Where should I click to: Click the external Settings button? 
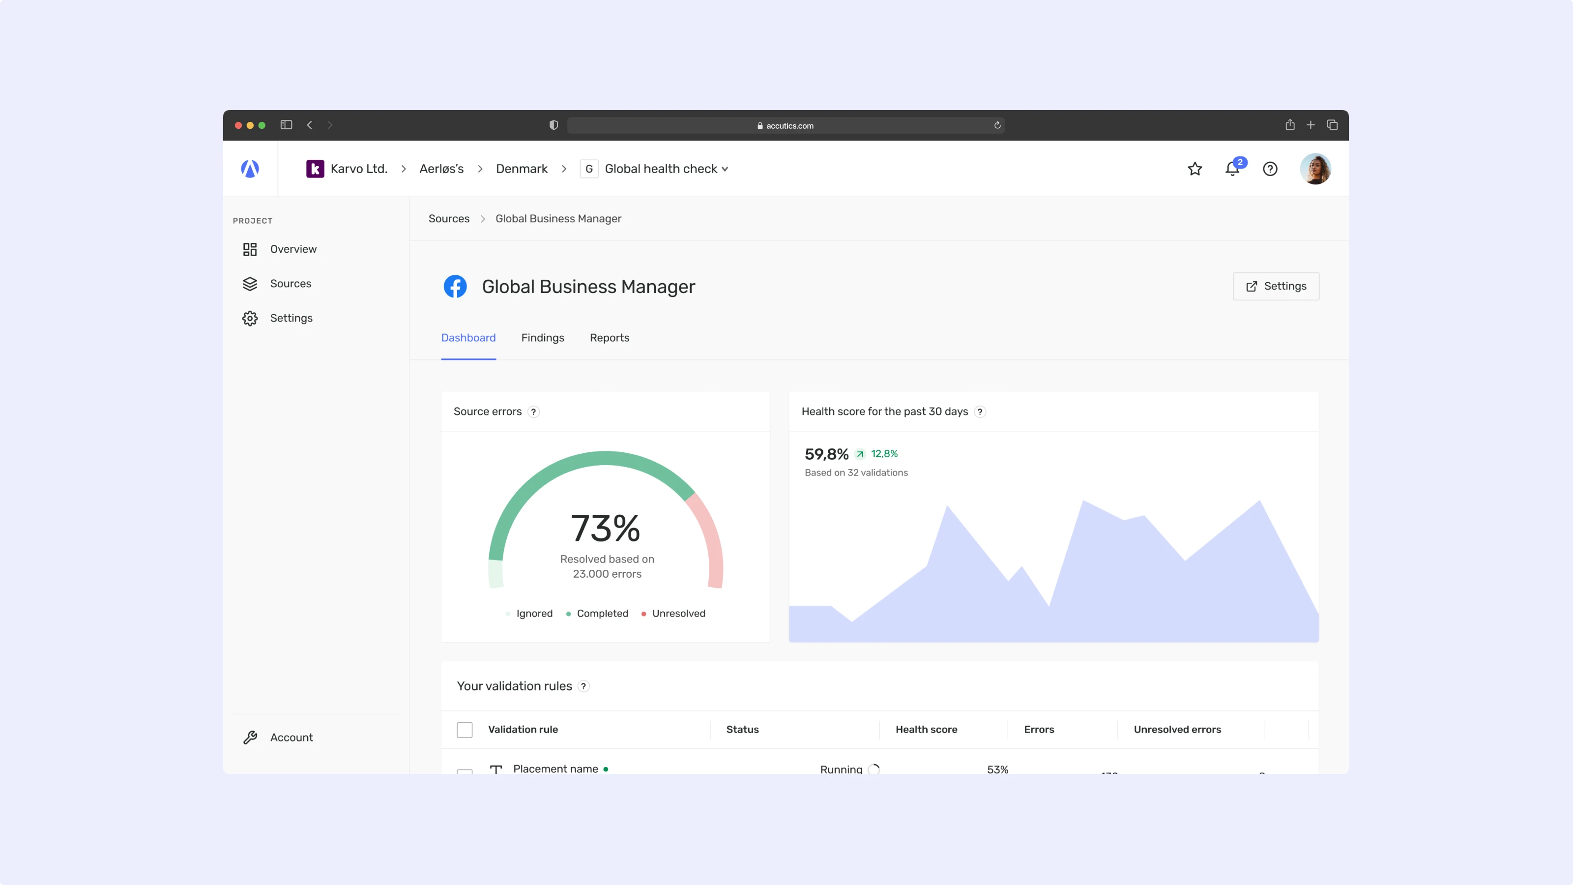coord(1276,286)
